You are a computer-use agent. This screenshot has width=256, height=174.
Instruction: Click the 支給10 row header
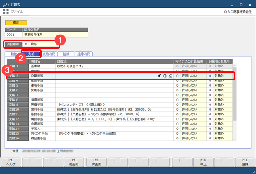click(18, 109)
